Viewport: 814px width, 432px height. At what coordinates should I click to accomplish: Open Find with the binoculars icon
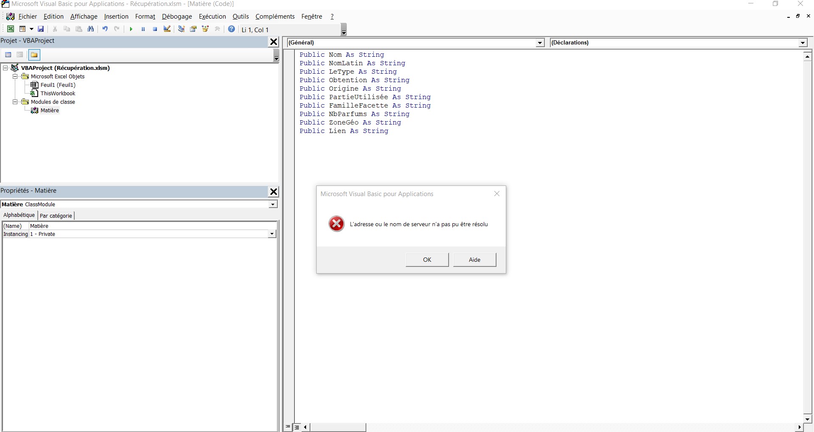click(90, 29)
